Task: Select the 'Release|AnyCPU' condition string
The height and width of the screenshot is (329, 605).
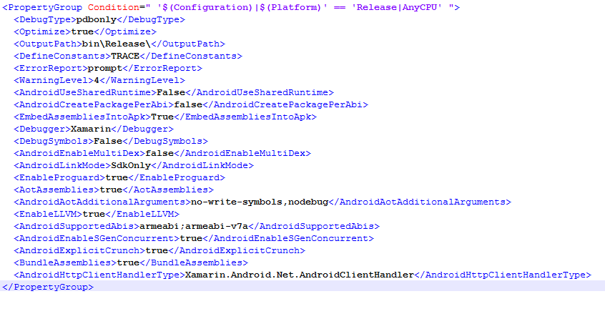Action: point(397,7)
